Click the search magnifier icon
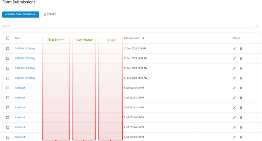 tap(257, 26)
